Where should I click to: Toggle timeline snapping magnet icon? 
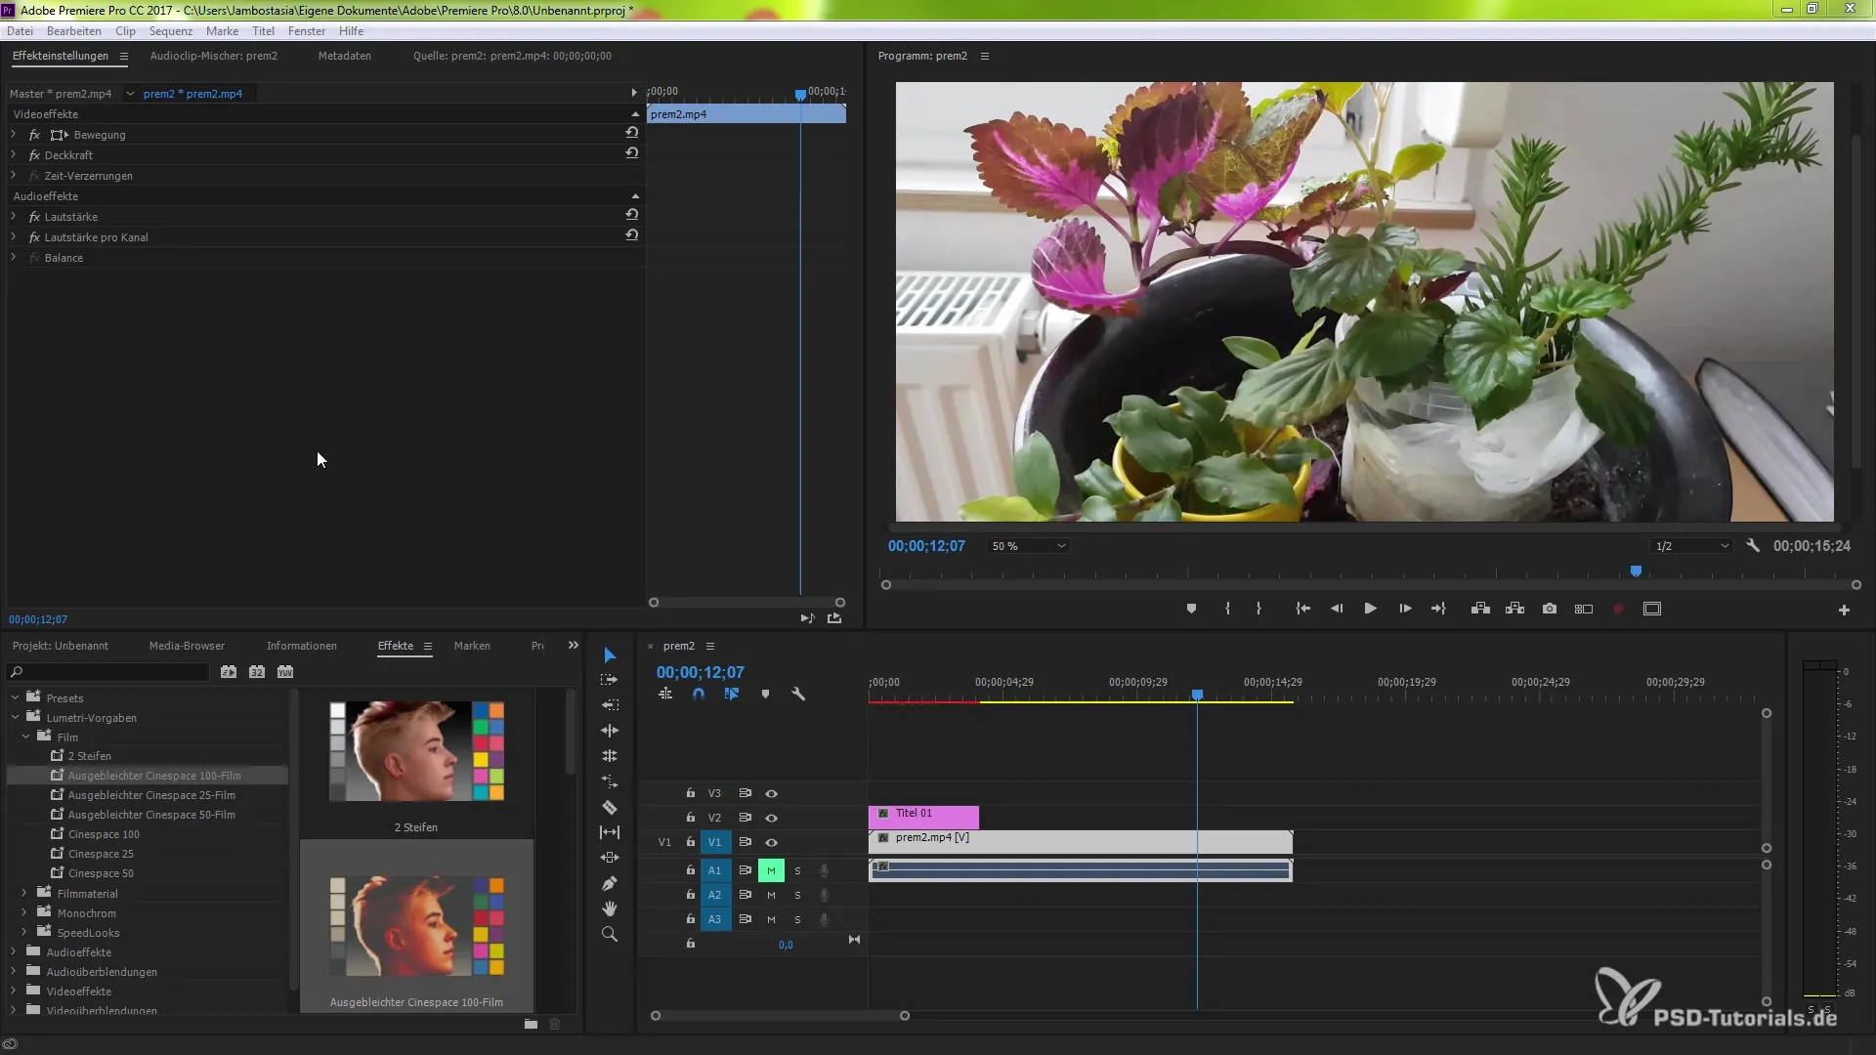pyautogui.click(x=699, y=694)
